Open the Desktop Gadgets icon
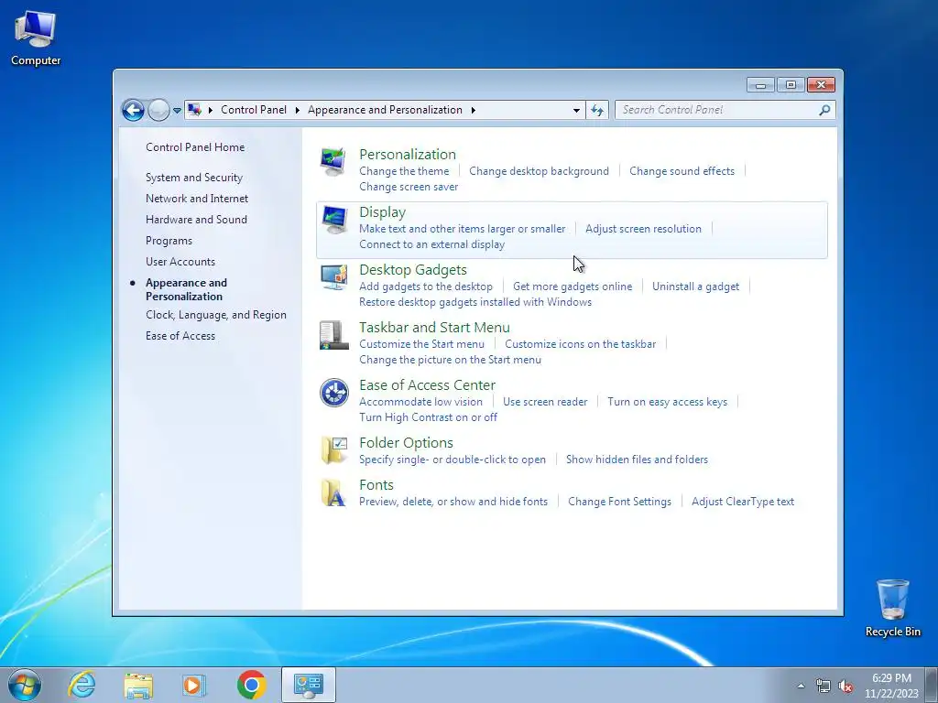 [x=333, y=277]
